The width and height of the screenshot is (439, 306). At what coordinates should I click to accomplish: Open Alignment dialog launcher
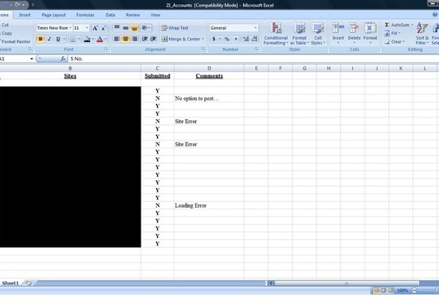203,50
